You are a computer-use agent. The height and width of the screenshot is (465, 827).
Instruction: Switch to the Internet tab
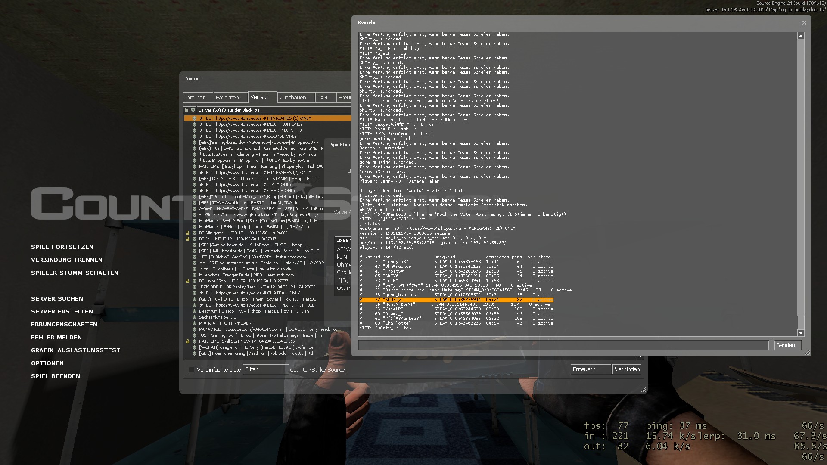(198, 98)
